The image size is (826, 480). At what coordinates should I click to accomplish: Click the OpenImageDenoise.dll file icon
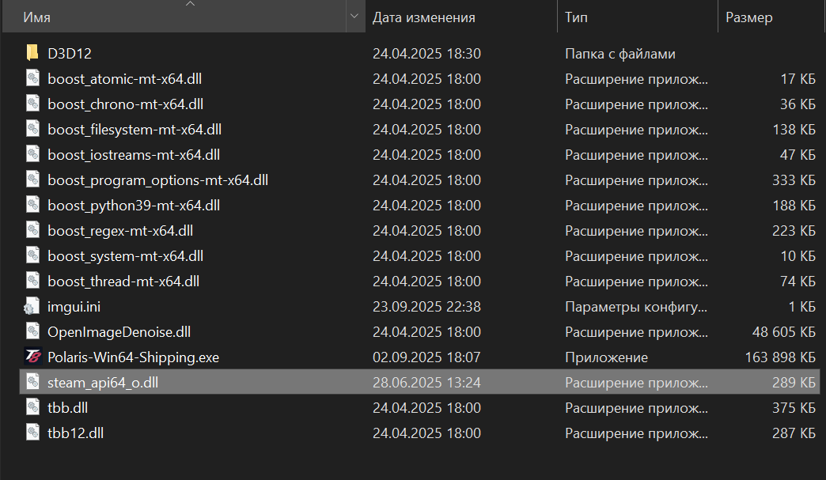click(32, 332)
